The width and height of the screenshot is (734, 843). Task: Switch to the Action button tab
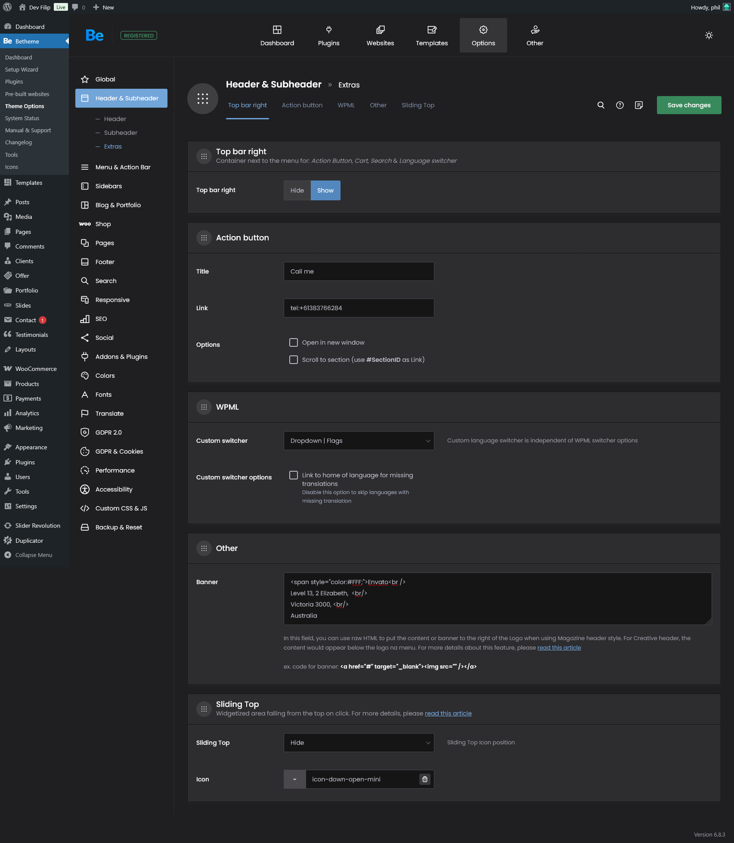[x=302, y=105]
